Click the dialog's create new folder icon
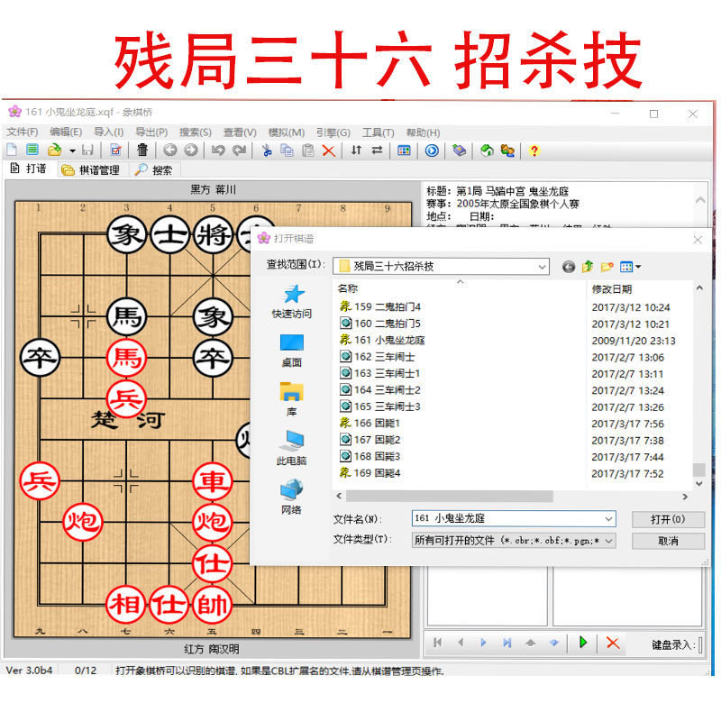 coord(607,266)
